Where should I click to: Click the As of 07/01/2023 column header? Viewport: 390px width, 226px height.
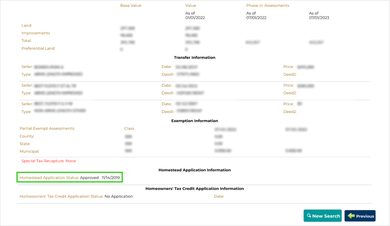(x=319, y=15)
